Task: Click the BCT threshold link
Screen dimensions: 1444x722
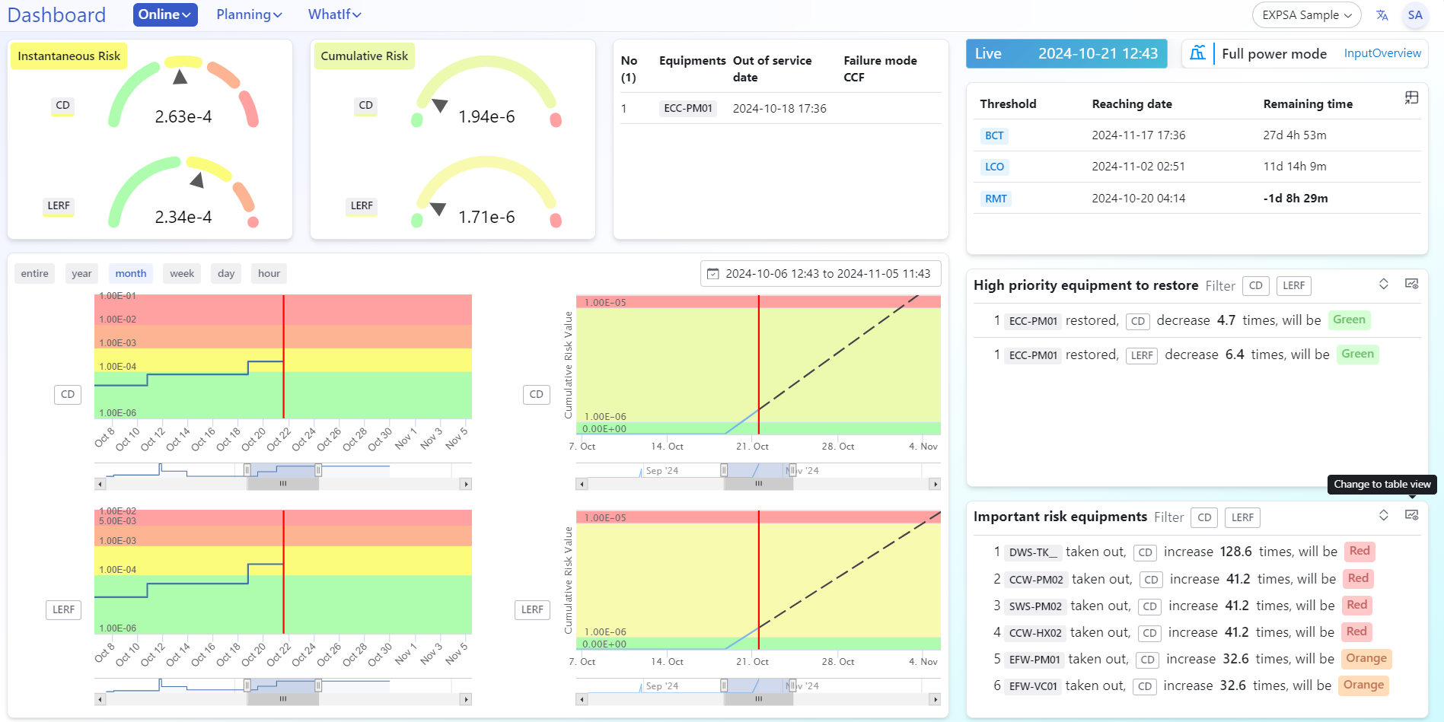Action: coord(994,135)
